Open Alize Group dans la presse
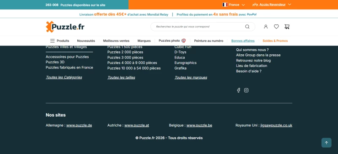 tap(258, 55)
